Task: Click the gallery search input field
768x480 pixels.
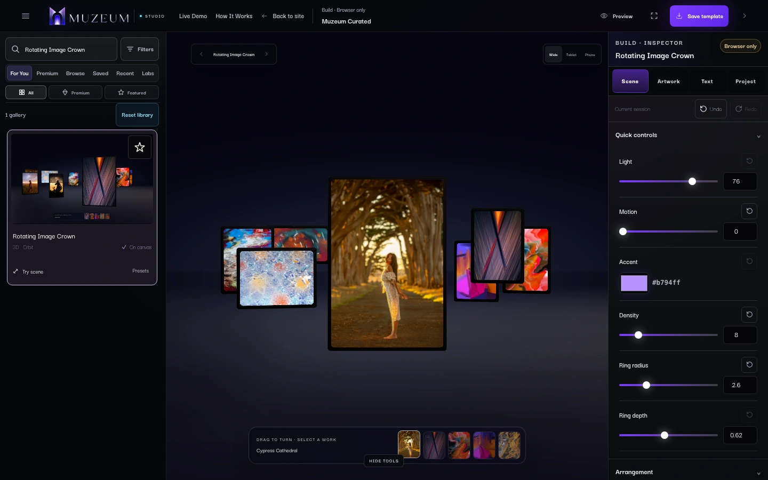Action: tap(61, 49)
